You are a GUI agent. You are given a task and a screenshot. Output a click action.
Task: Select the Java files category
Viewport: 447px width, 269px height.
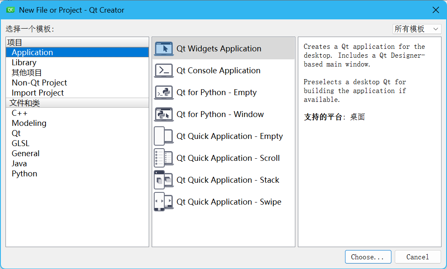[x=77, y=164]
